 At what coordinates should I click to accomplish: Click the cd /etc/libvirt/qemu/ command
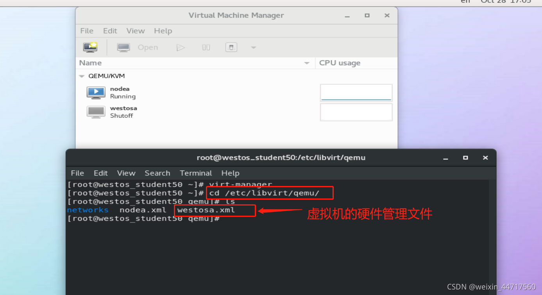(x=264, y=193)
